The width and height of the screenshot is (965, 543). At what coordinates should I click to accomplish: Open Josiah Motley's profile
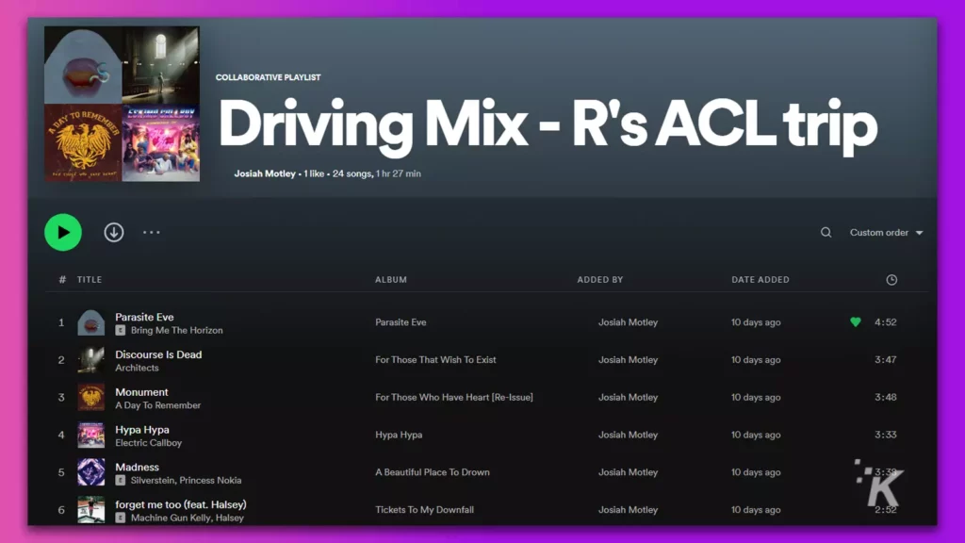pos(267,173)
